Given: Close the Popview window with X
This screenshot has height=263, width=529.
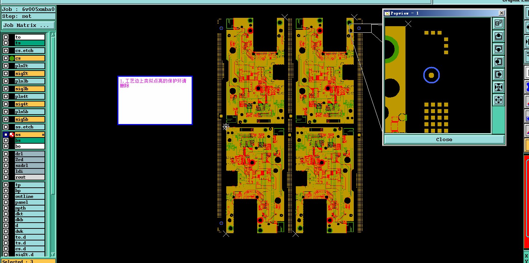Looking at the screenshot, I should click(x=501, y=13).
